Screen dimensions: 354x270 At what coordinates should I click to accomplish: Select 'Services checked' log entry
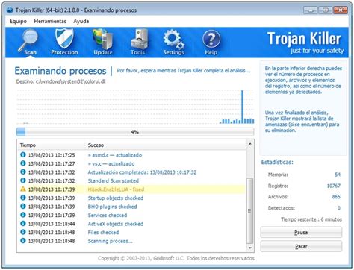132,215
